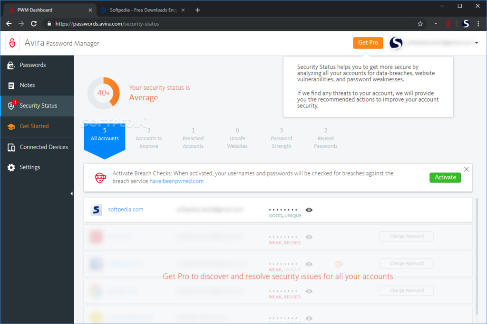
Task: Open the browser three-dot menu
Action: [x=478, y=24]
